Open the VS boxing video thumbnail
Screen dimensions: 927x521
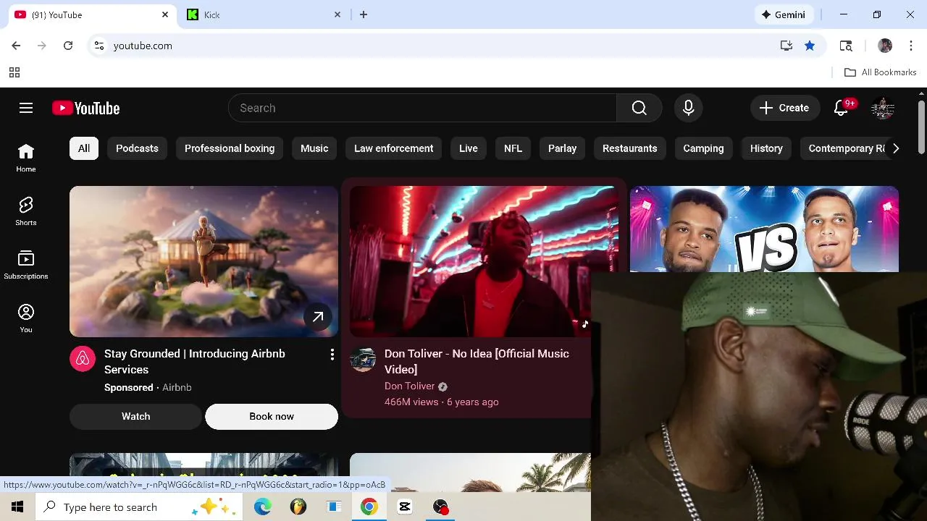tap(764, 229)
